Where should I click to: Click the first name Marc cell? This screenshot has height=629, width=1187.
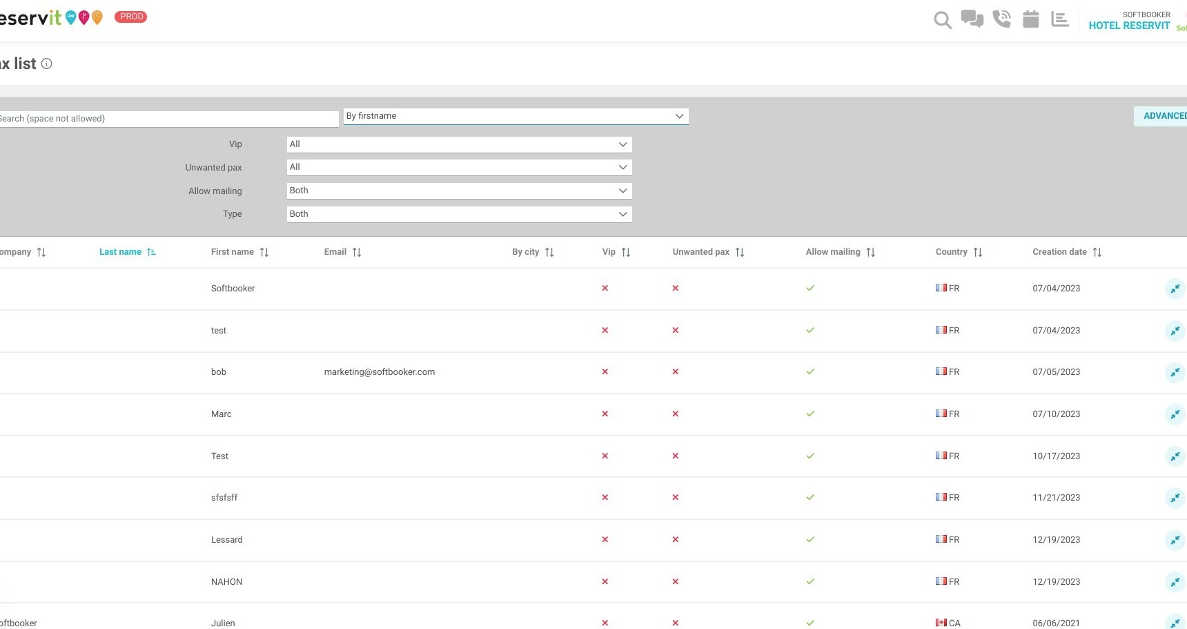coord(222,414)
